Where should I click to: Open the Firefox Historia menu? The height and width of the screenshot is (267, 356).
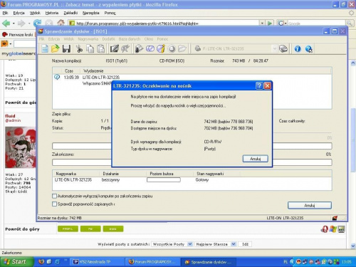[x=52, y=13]
